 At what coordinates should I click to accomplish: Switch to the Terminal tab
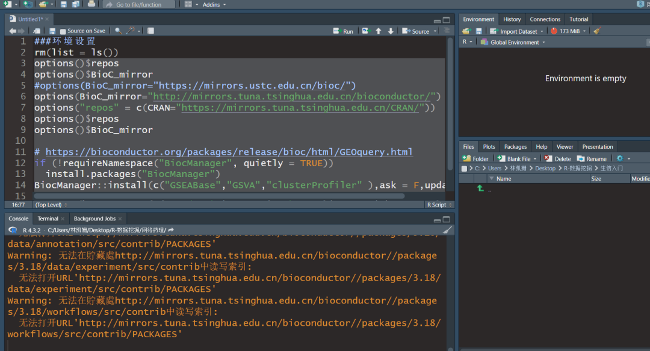(x=48, y=219)
